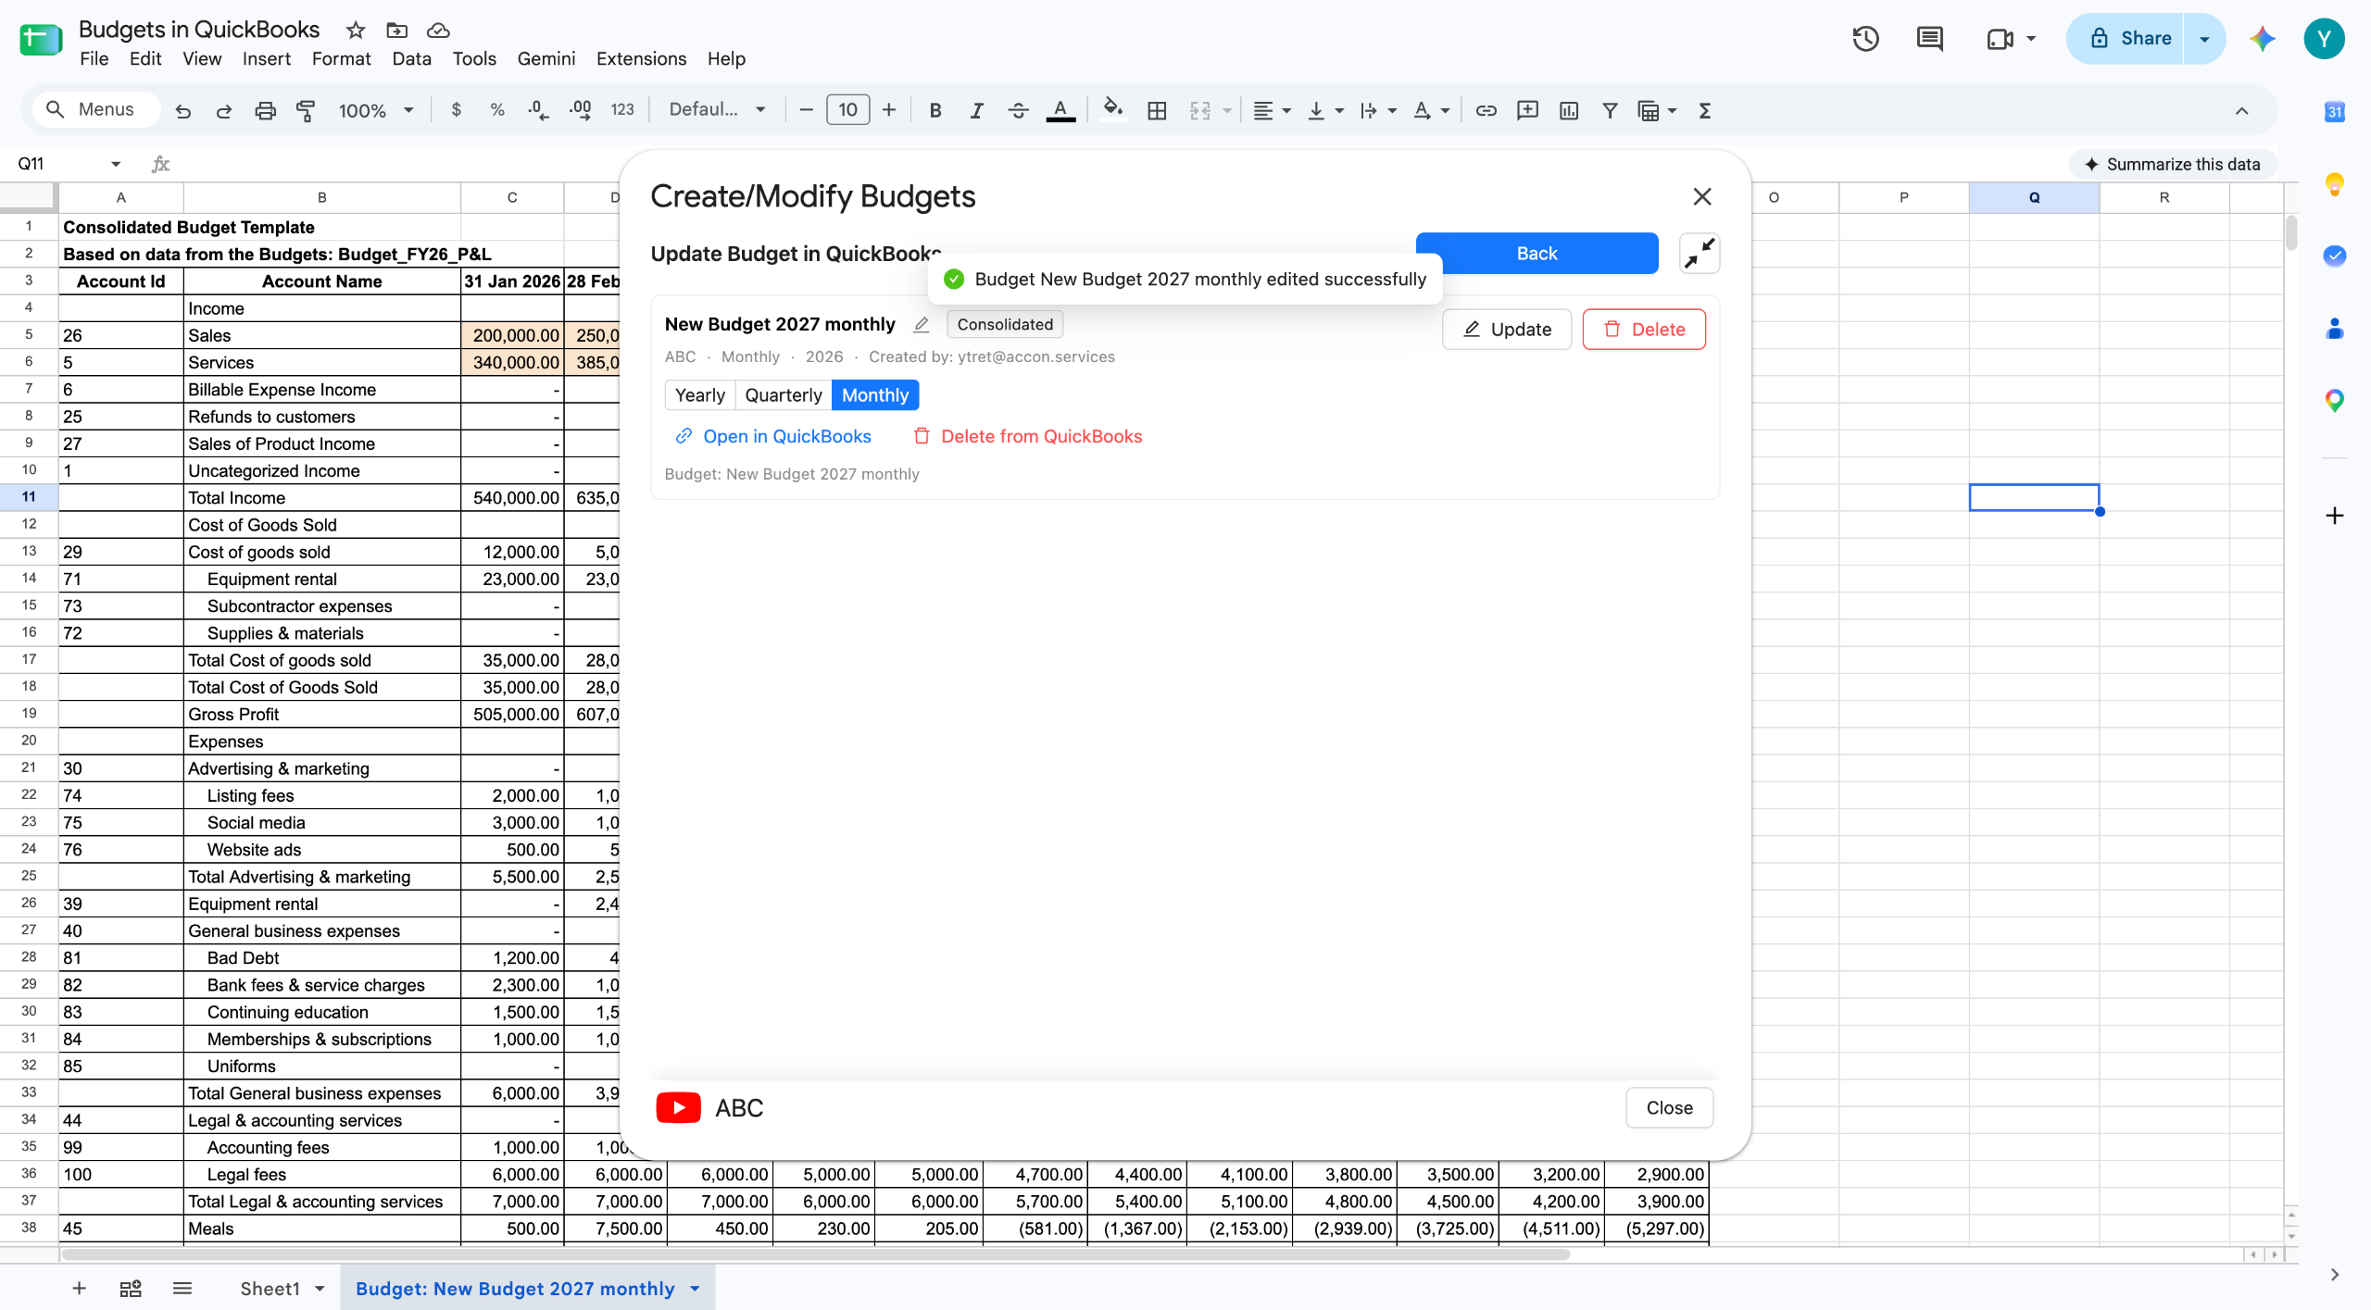The width and height of the screenshot is (2371, 1310).
Task: Open the Data menu
Action: pyautogui.click(x=411, y=58)
